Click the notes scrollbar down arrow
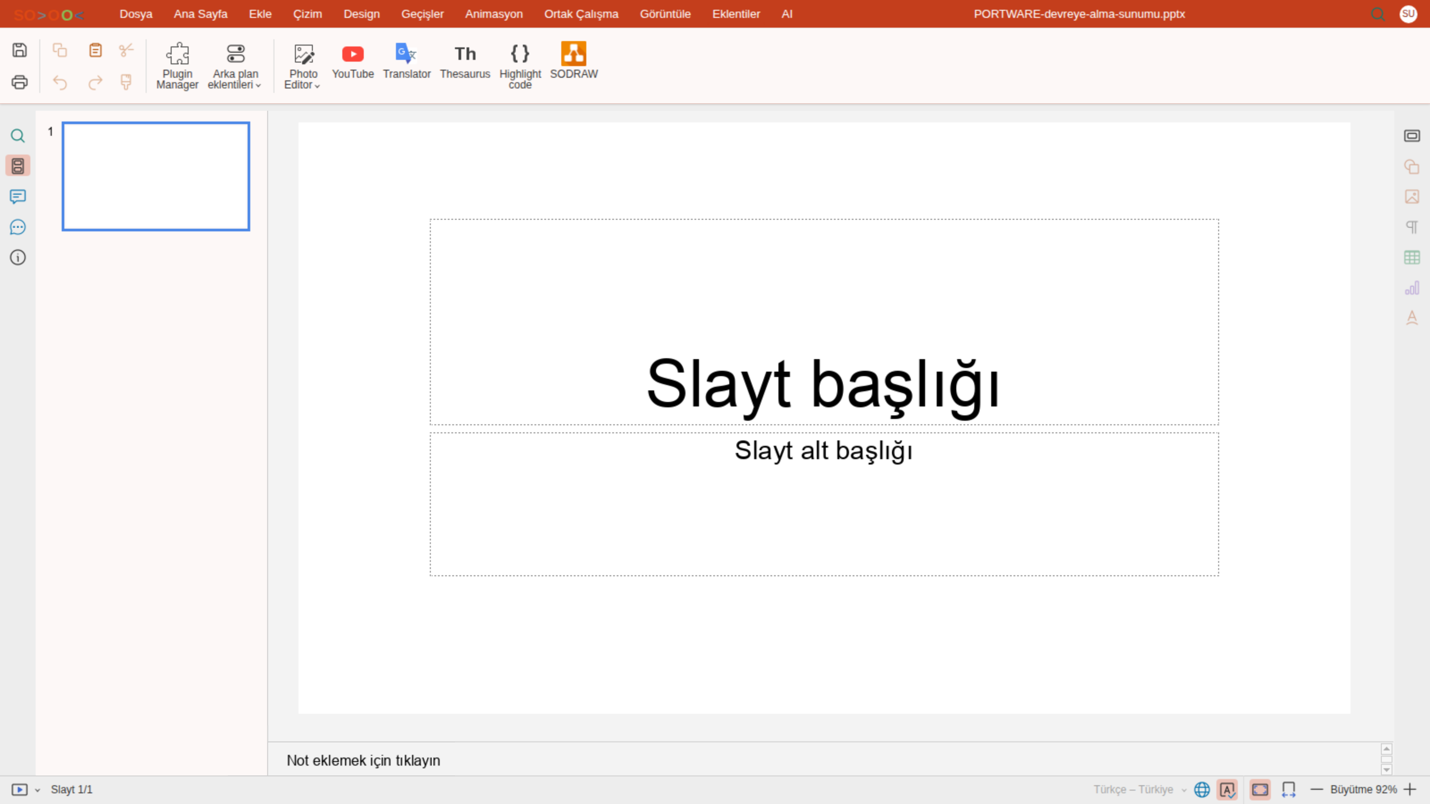 [1386, 770]
